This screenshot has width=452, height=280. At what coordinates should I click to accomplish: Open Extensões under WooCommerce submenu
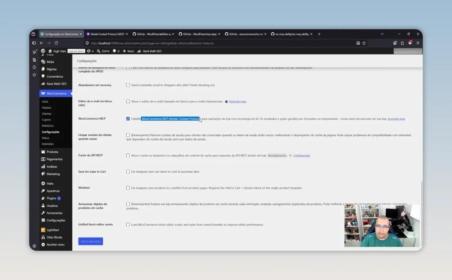48,144
